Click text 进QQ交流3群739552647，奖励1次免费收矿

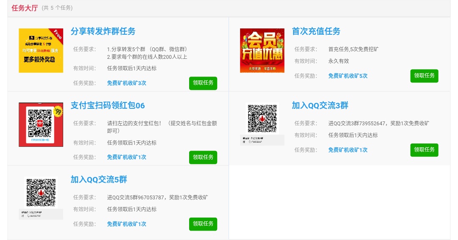pyautogui.click(x=379, y=123)
